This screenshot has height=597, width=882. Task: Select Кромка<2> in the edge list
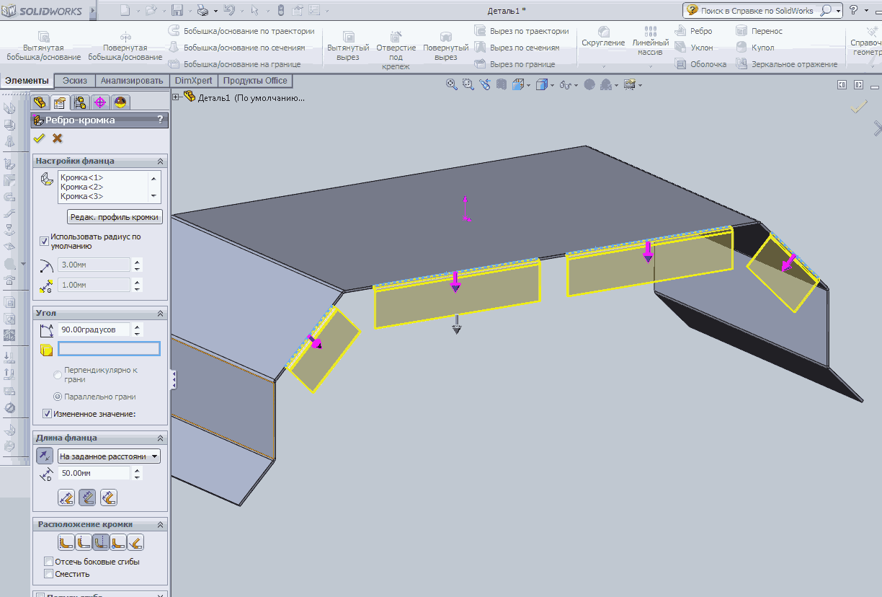81,187
